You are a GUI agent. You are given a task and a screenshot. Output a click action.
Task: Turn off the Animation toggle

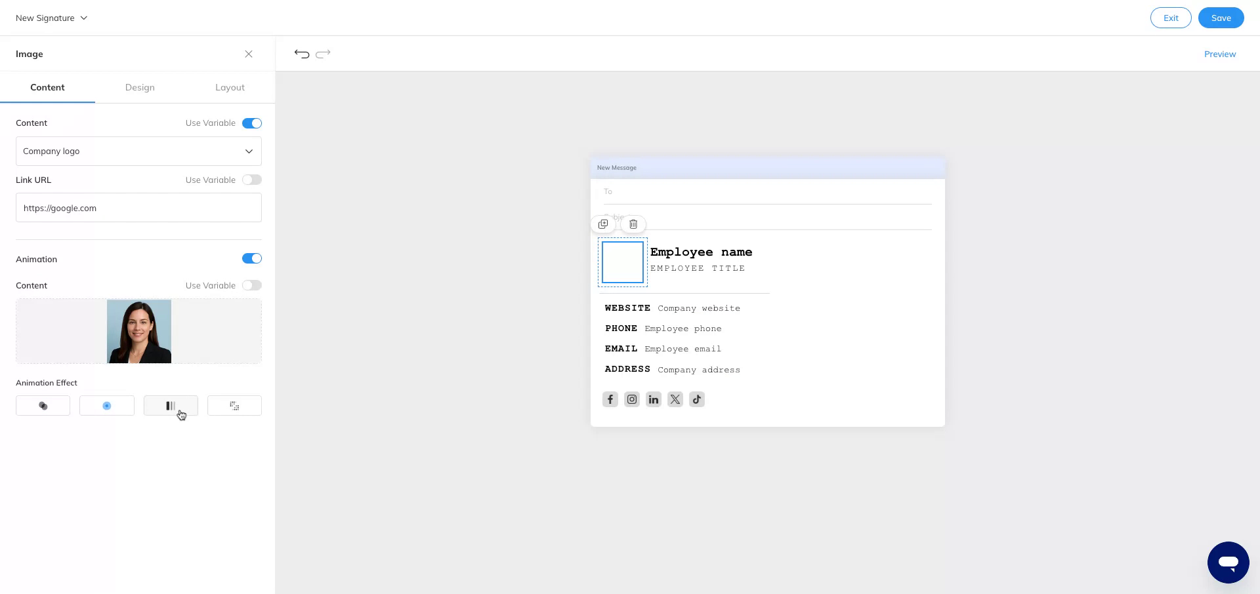tap(251, 258)
